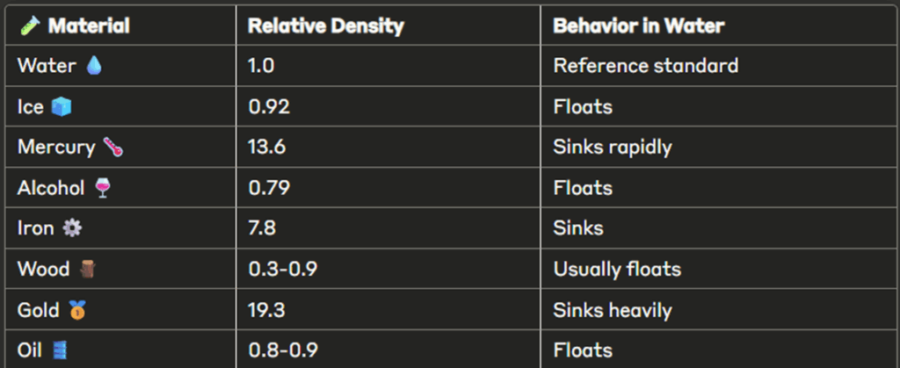Click the 19.3 density value for Gold
Screen dimensions: 900x368
tap(267, 311)
